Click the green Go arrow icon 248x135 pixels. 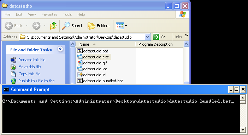(x=156, y=37)
